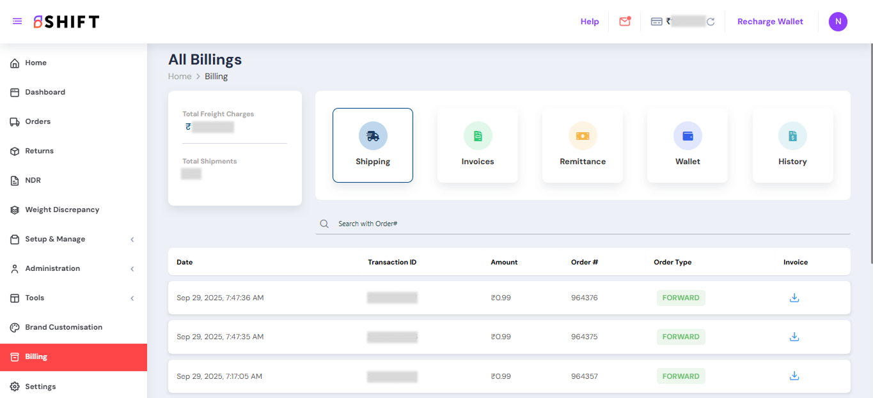Viewport: 873px width, 398px height.
Task: Go to Home via breadcrumb
Action: point(180,76)
